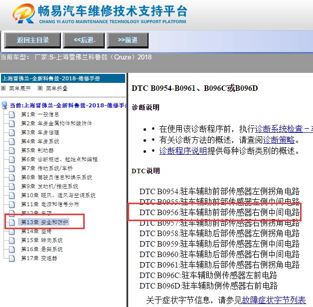Click the 菜单折叠 list icon
This screenshot has width=313, height=307.
[40, 88]
